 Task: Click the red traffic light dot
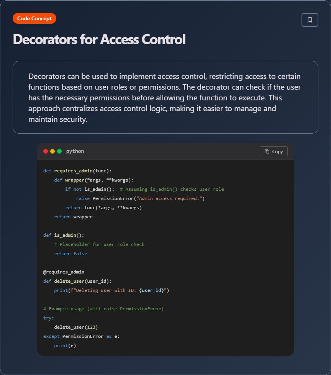46,151
